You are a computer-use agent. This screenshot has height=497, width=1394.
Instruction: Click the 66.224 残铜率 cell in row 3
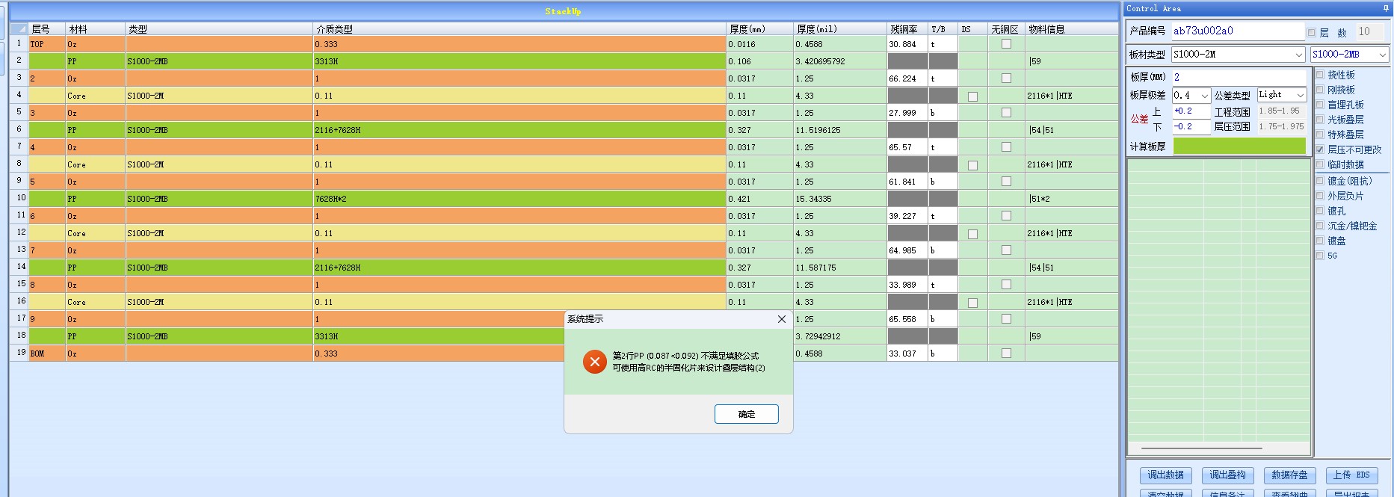(x=907, y=78)
